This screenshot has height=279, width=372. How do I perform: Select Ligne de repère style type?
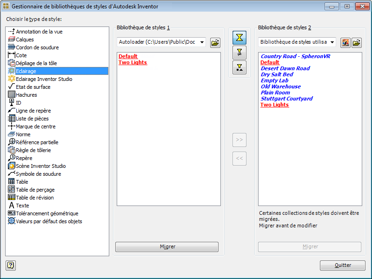pyautogui.click(x=29, y=111)
